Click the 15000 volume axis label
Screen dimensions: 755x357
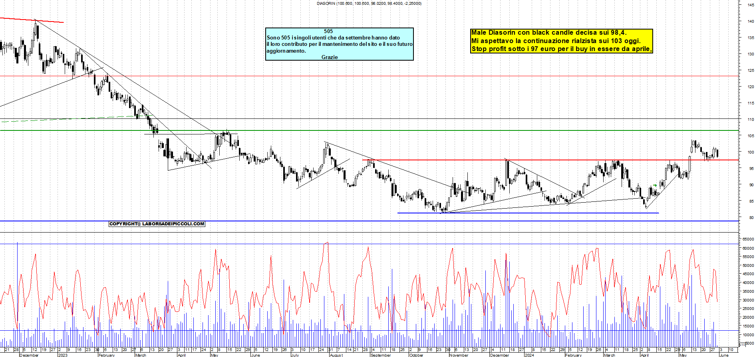point(748,326)
